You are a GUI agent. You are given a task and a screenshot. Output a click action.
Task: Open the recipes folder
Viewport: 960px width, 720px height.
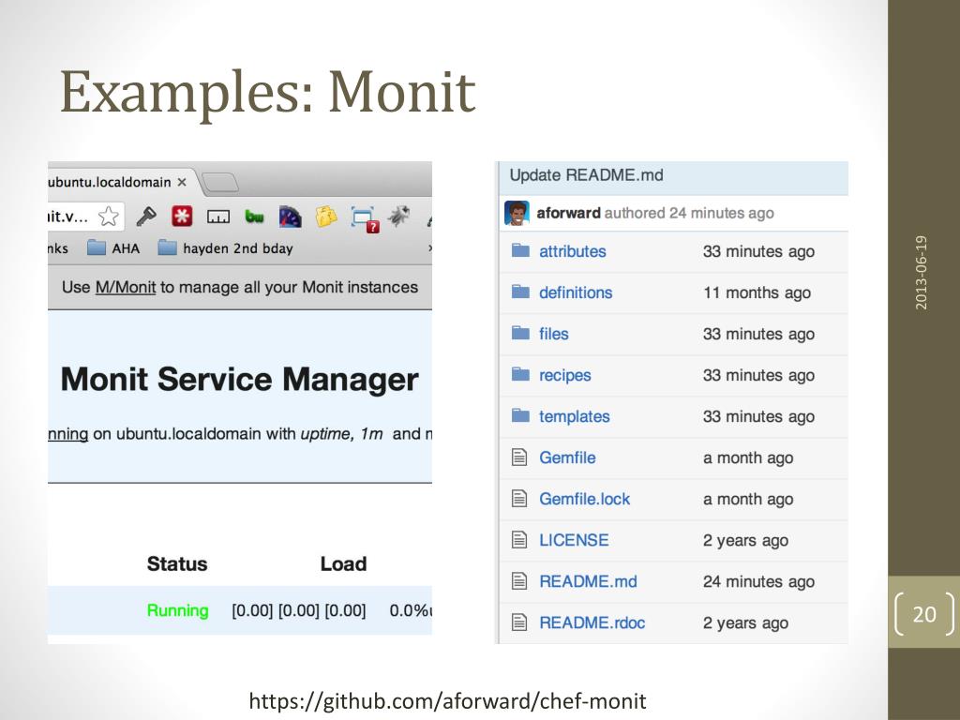pos(565,375)
